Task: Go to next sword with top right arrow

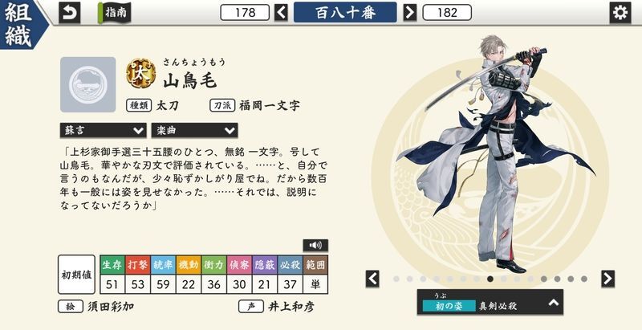Action: pos(409,12)
